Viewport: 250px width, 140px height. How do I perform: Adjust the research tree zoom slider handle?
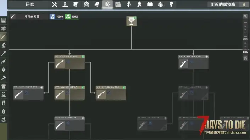pyautogui.click(x=245, y=39)
